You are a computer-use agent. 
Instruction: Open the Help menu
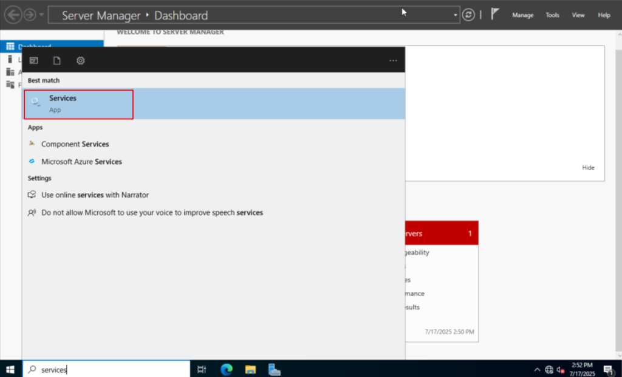pyautogui.click(x=604, y=15)
